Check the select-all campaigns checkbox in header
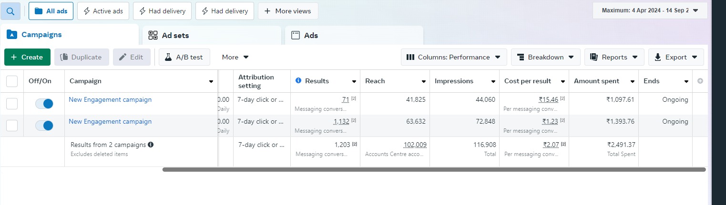 click(x=12, y=81)
